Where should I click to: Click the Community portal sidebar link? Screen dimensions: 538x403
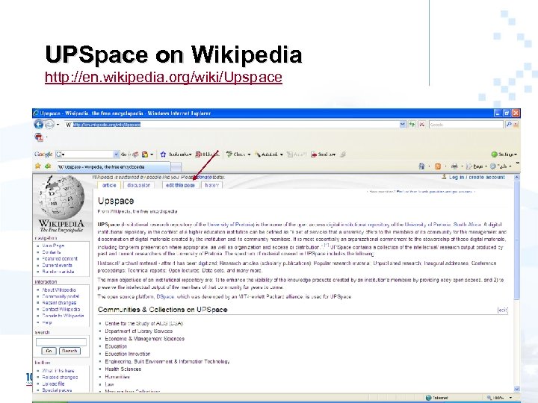point(61,296)
